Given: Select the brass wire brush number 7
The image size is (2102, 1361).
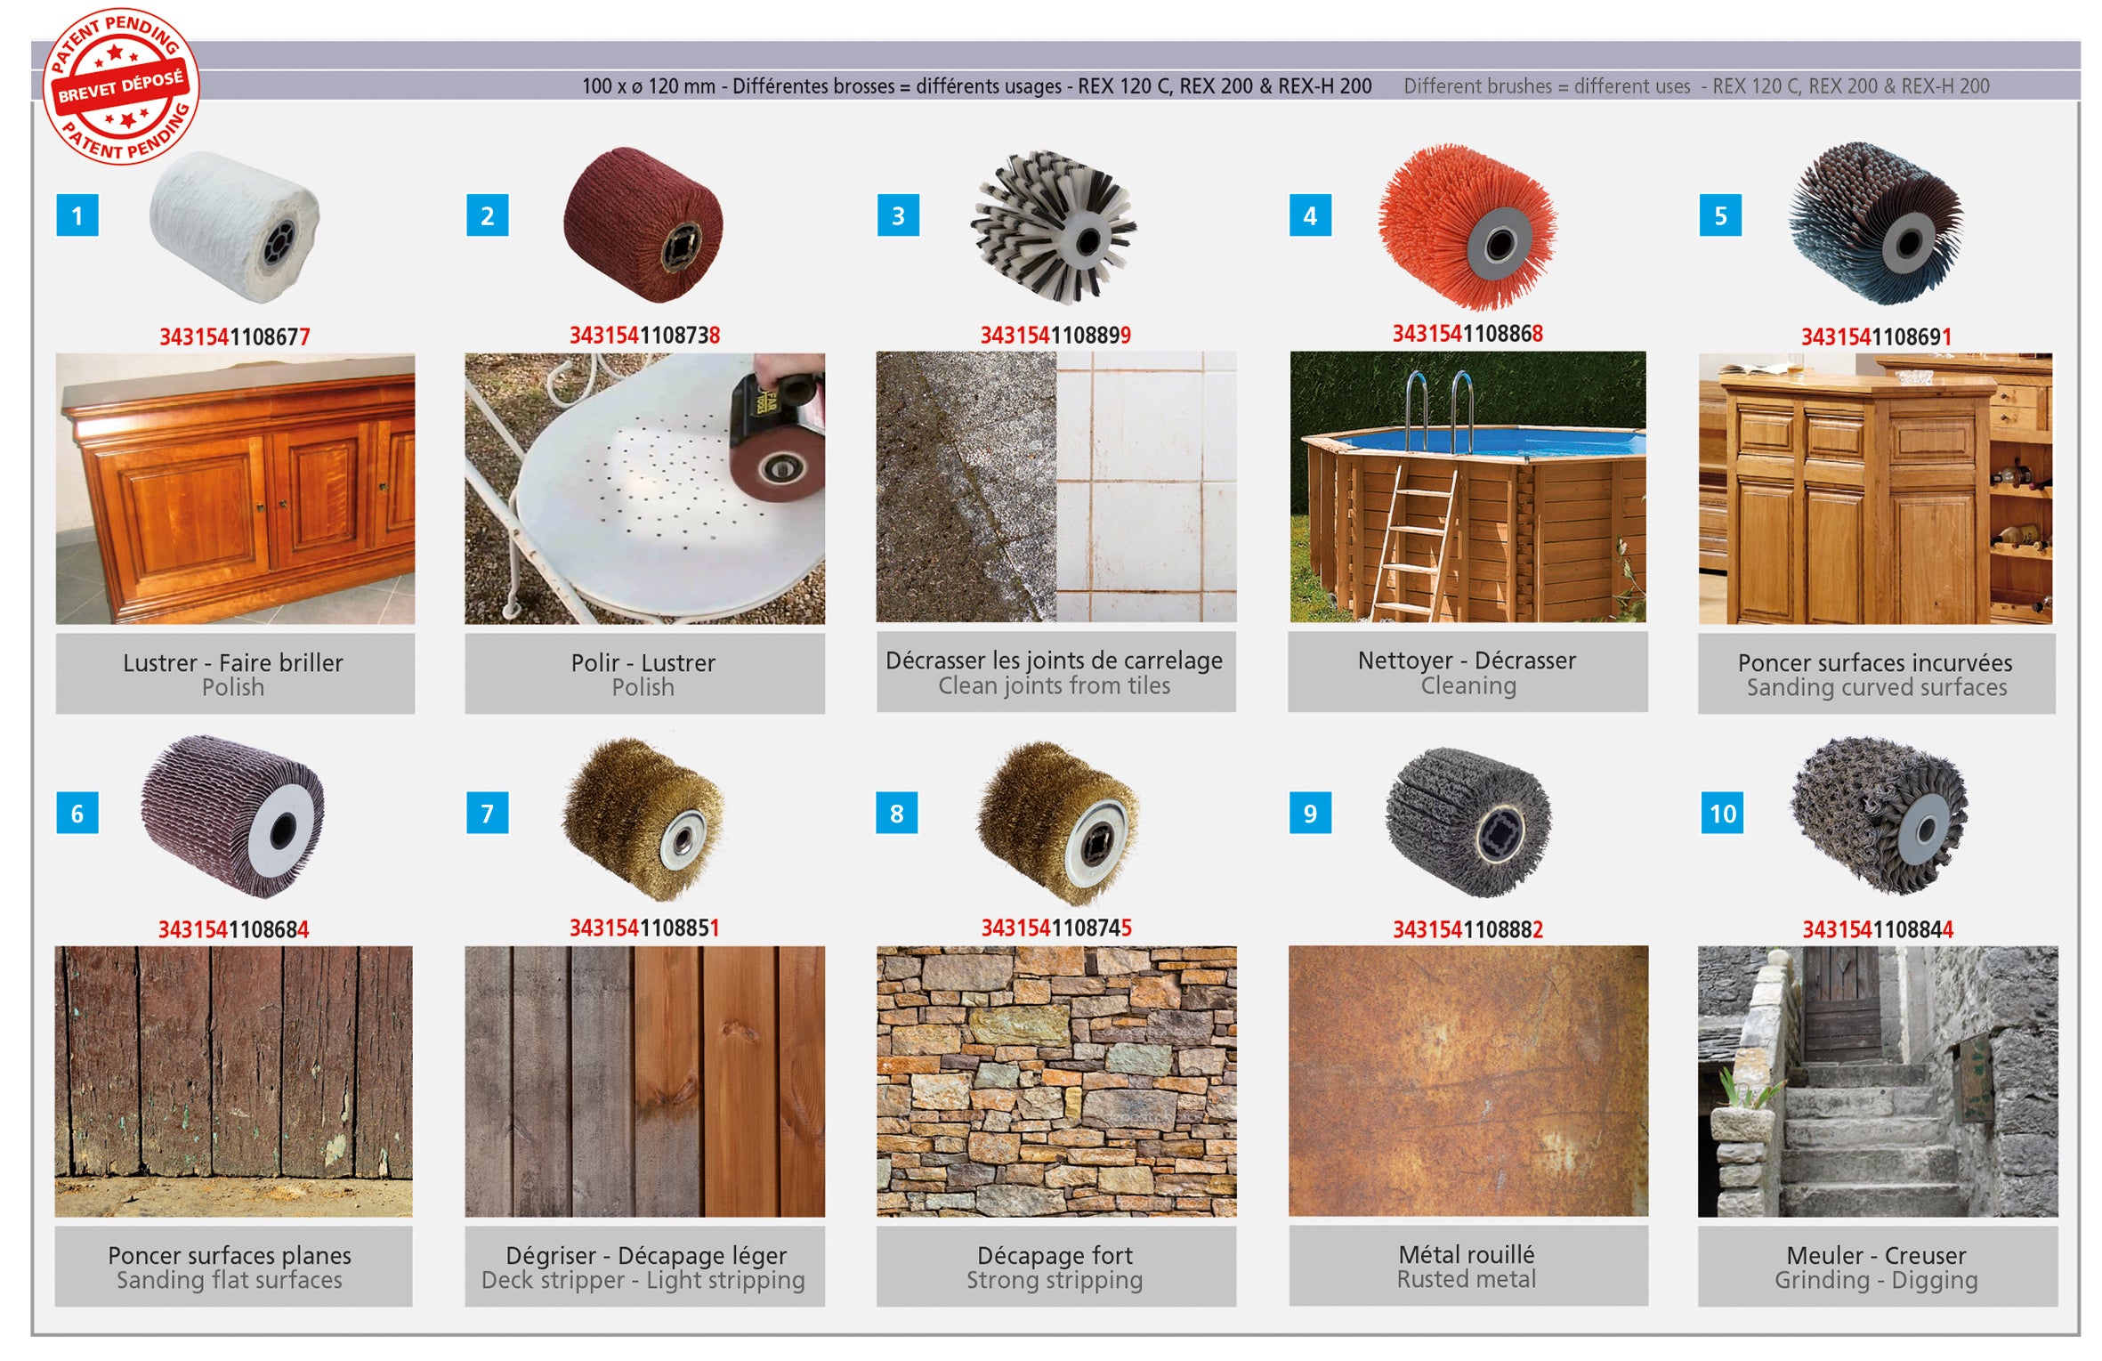Looking at the screenshot, I should 643,819.
